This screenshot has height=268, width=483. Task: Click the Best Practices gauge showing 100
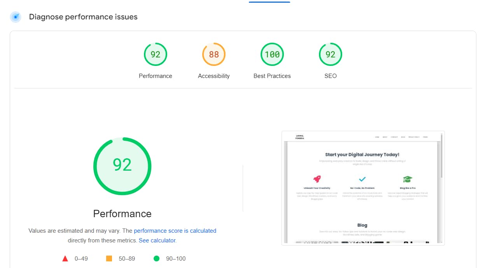point(272,54)
